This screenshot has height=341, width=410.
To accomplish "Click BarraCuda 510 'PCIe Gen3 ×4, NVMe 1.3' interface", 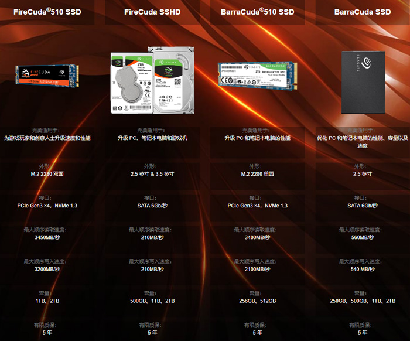I will click(x=258, y=206).
